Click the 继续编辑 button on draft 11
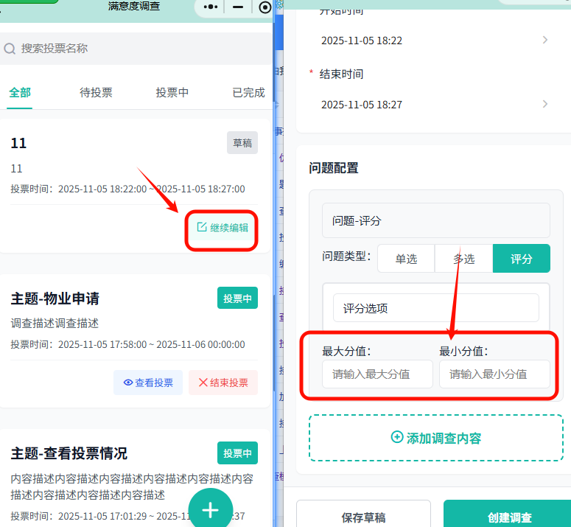Viewport: 571px width, 527px height. click(x=223, y=228)
